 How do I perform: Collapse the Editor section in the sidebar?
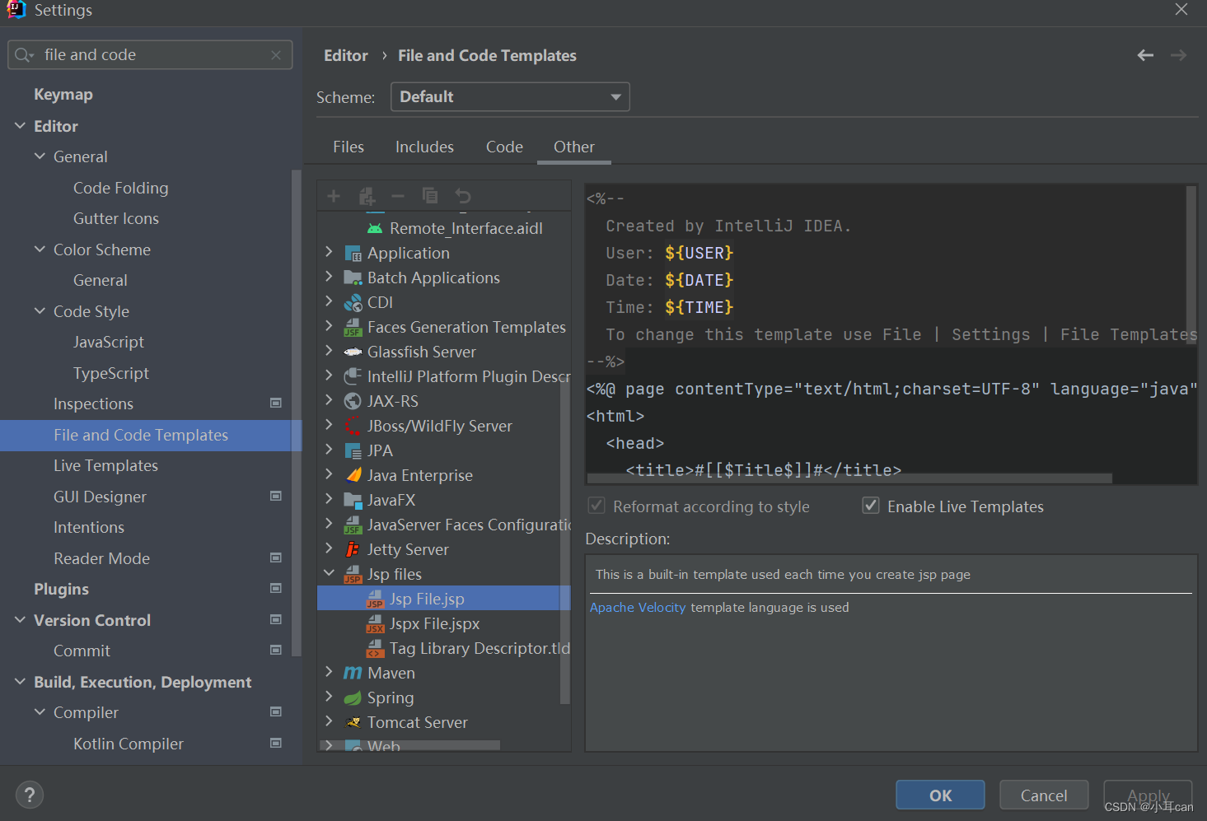pos(20,126)
